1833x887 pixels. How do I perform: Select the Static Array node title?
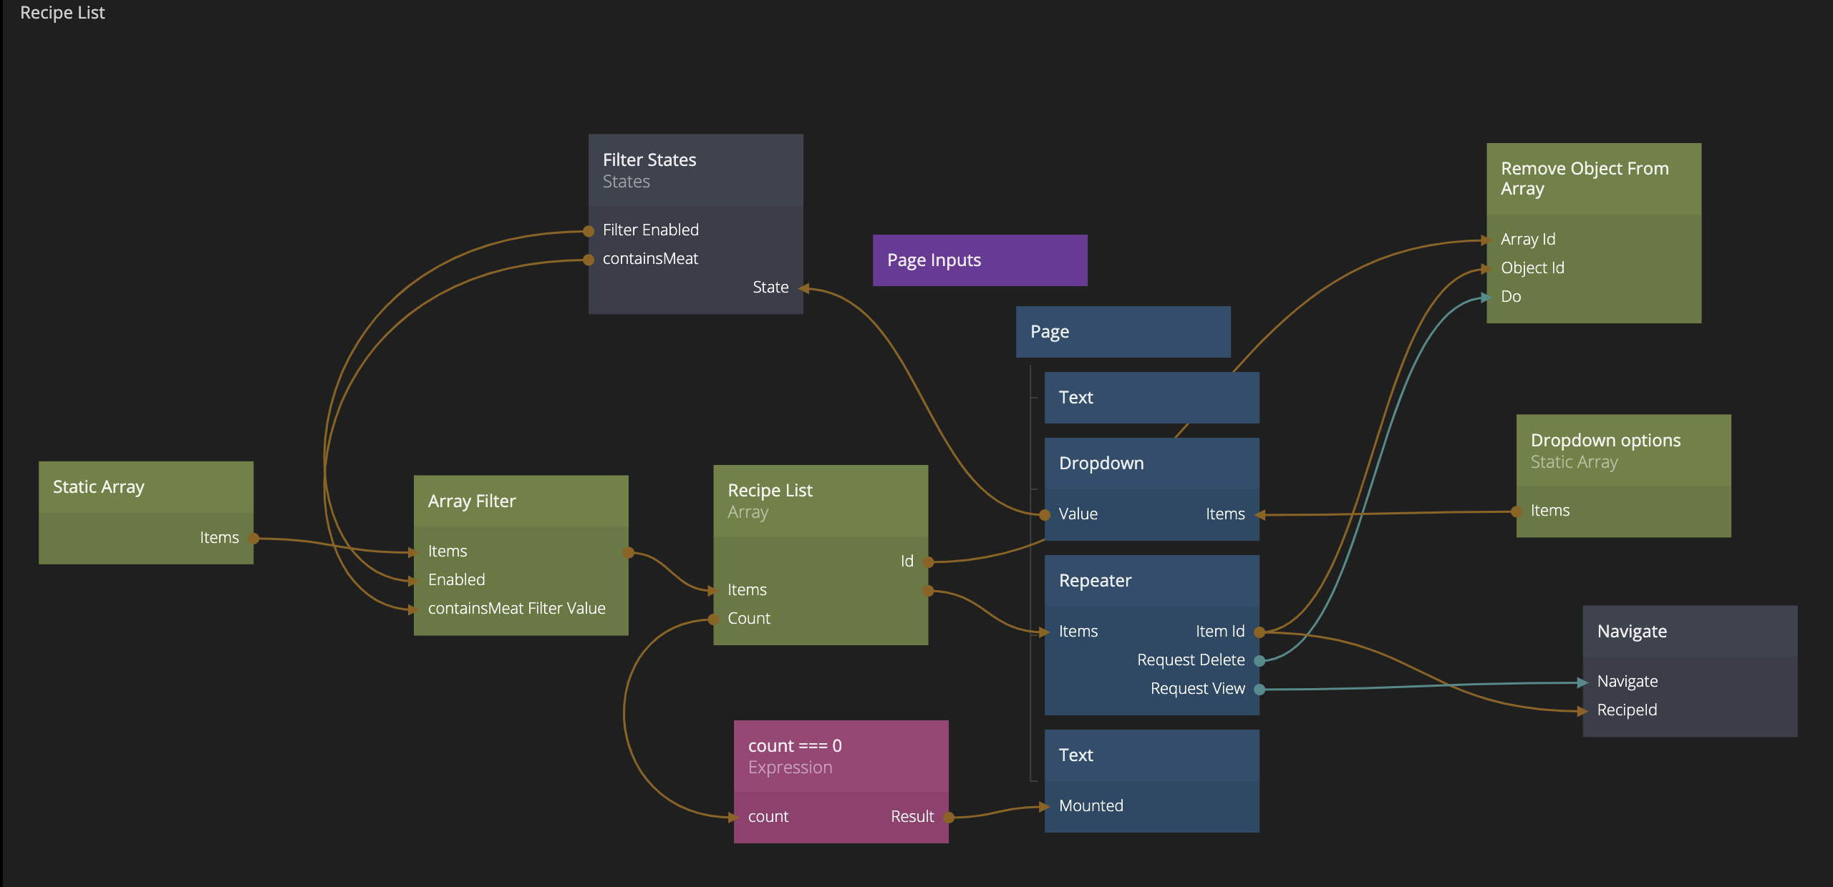tap(99, 487)
